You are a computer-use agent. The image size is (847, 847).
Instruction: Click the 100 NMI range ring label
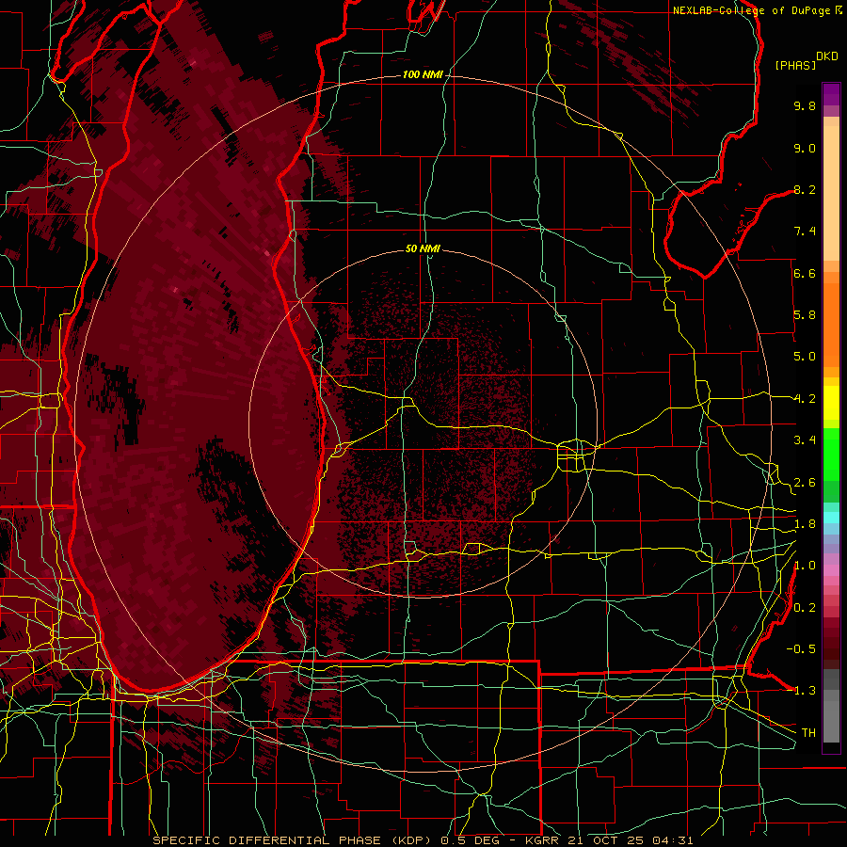click(x=423, y=74)
